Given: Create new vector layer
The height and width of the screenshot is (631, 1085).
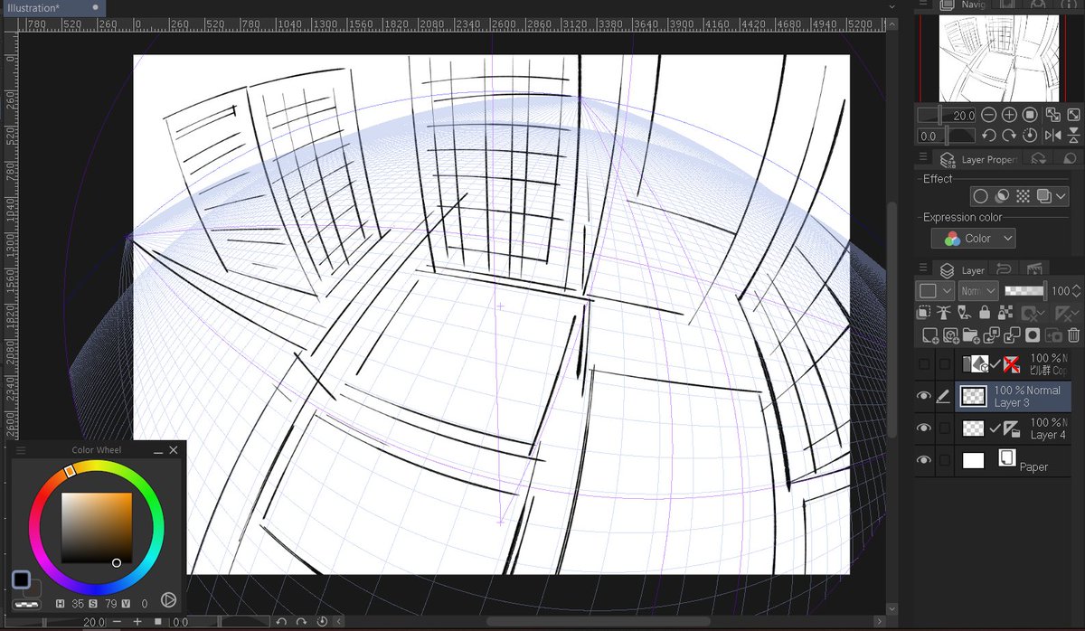Looking at the screenshot, I should pos(951,335).
